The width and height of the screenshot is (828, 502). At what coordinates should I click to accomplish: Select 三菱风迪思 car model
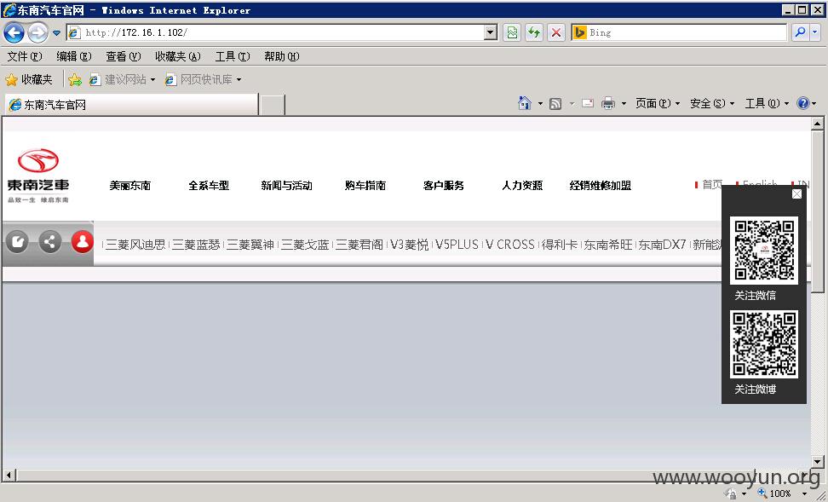[135, 245]
